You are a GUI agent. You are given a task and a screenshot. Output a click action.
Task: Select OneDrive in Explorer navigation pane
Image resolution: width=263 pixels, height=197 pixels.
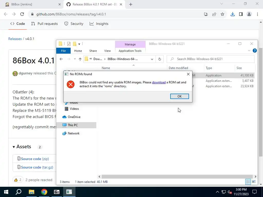pos(74,117)
